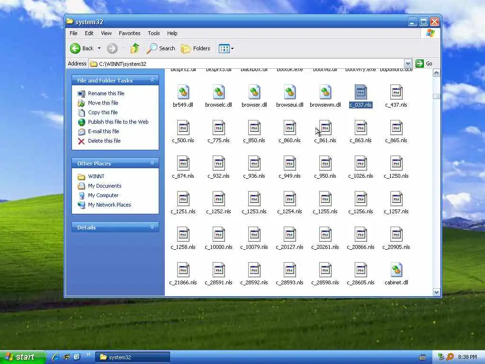Select the c_037.nls file icon
The width and height of the screenshot is (485, 364).
pos(360,92)
